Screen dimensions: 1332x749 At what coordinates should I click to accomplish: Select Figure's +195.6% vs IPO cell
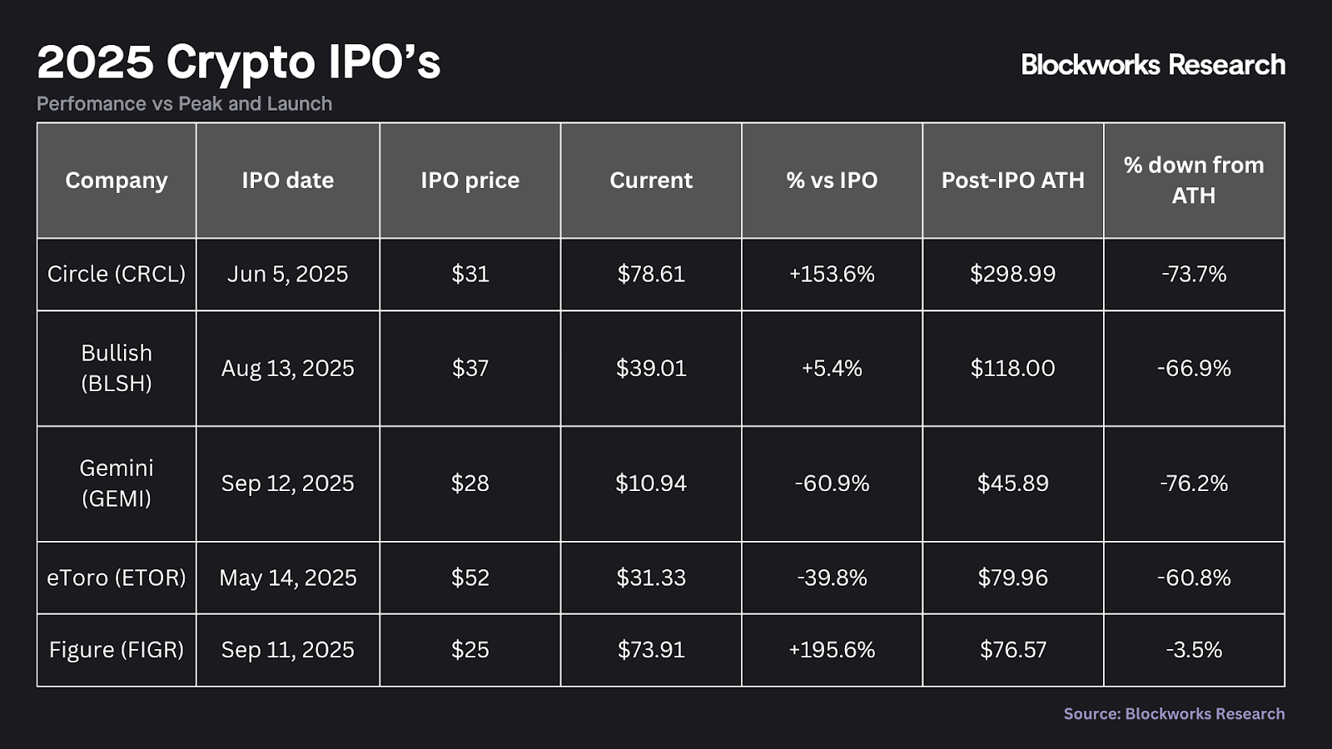click(x=832, y=649)
